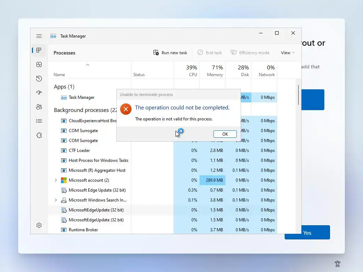Image resolution: width=363 pixels, height=272 pixels.
Task: Select the highlighted MicrosoftEdgeUpdate (32 bit) row
Action: (x=162, y=210)
